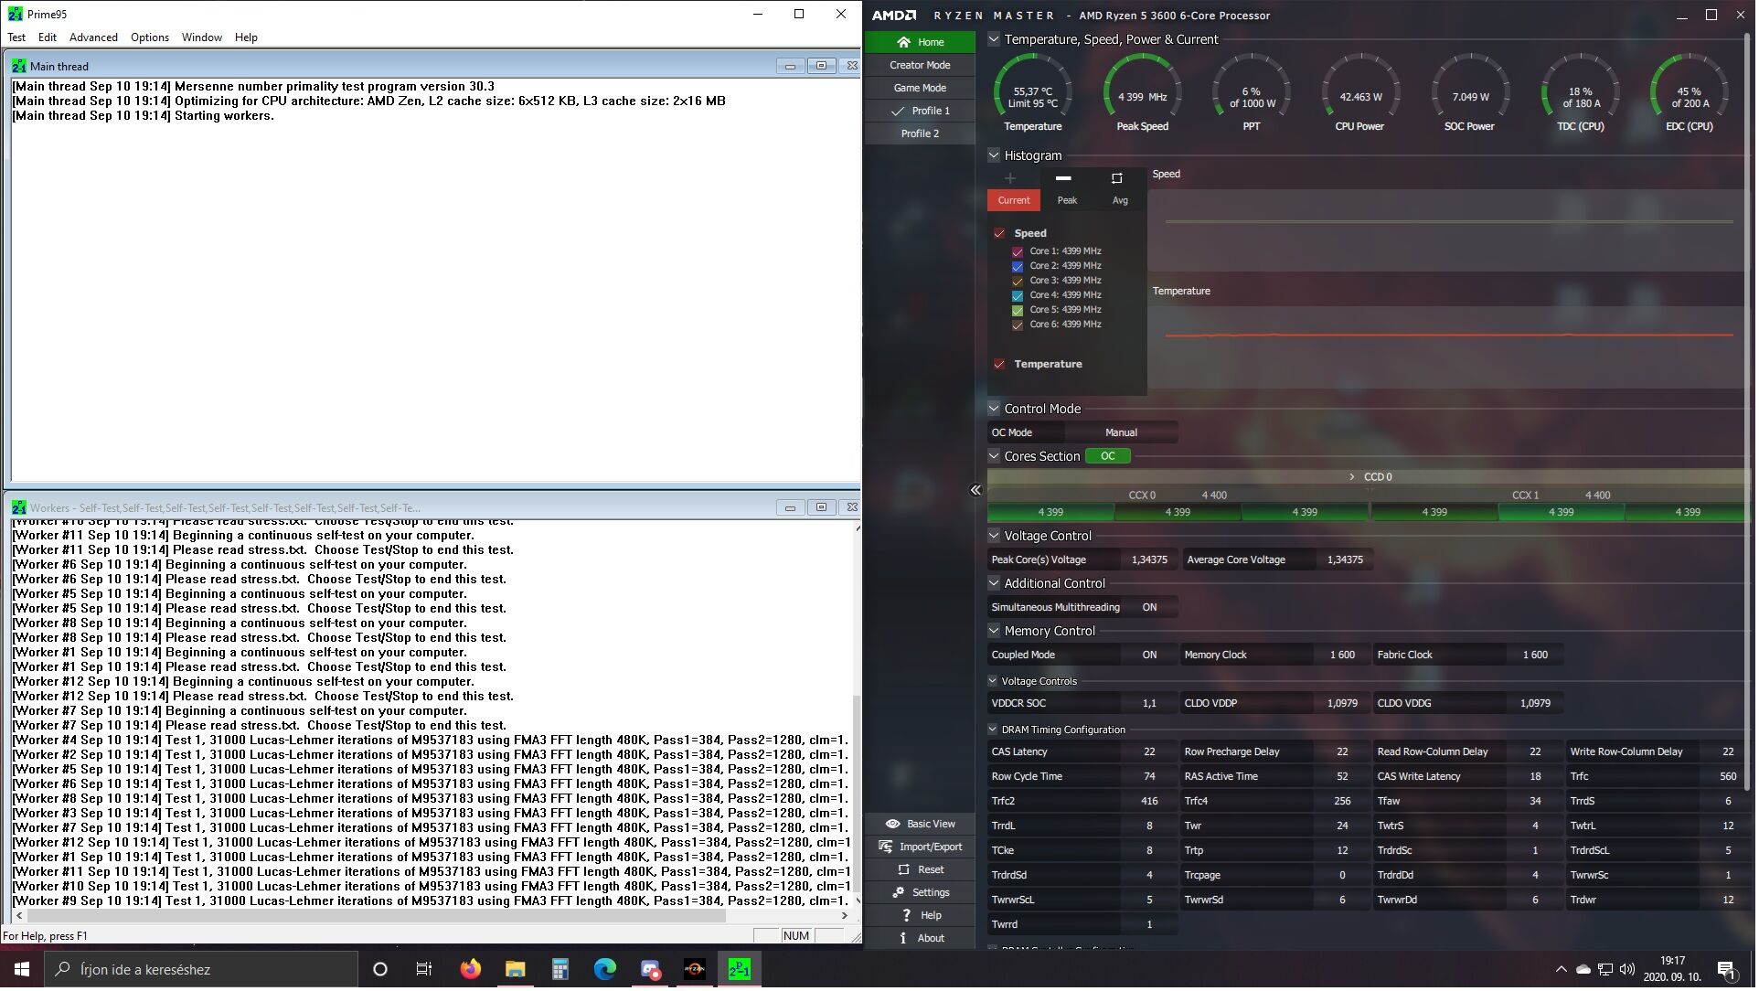Toggle Core 3 speed checkbox
Image resolution: width=1759 pixels, height=991 pixels.
pyautogui.click(x=1019, y=282)
